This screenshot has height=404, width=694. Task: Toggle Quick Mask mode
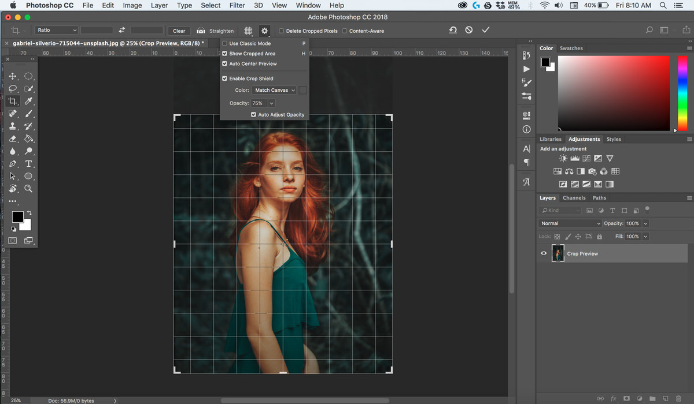pyautogui.click(x=13, y=240)
